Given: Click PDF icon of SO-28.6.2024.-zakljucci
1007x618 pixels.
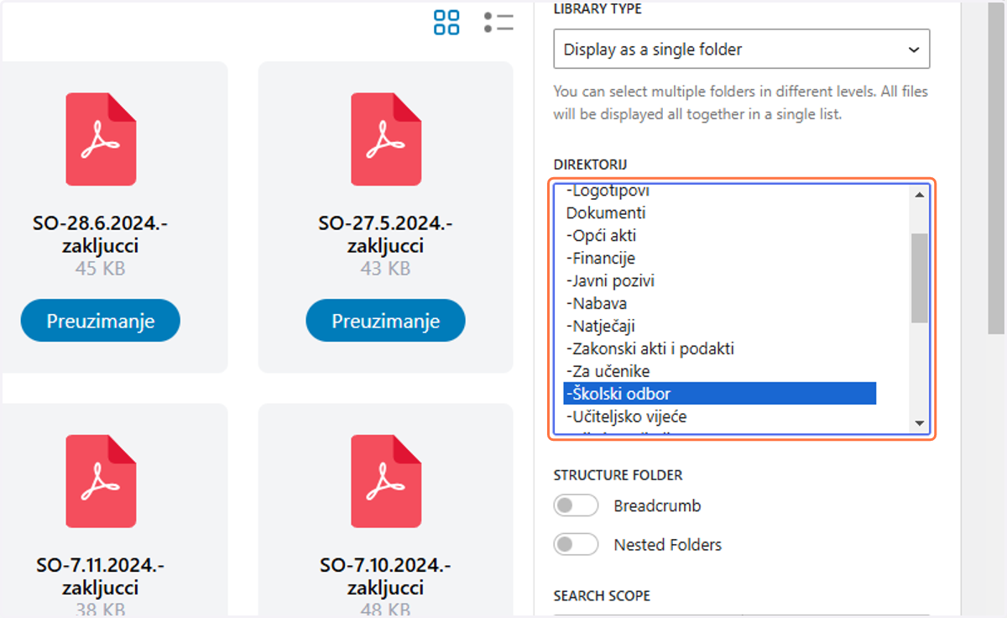Looking at the screenshot, I should click(x=101, y=139).
